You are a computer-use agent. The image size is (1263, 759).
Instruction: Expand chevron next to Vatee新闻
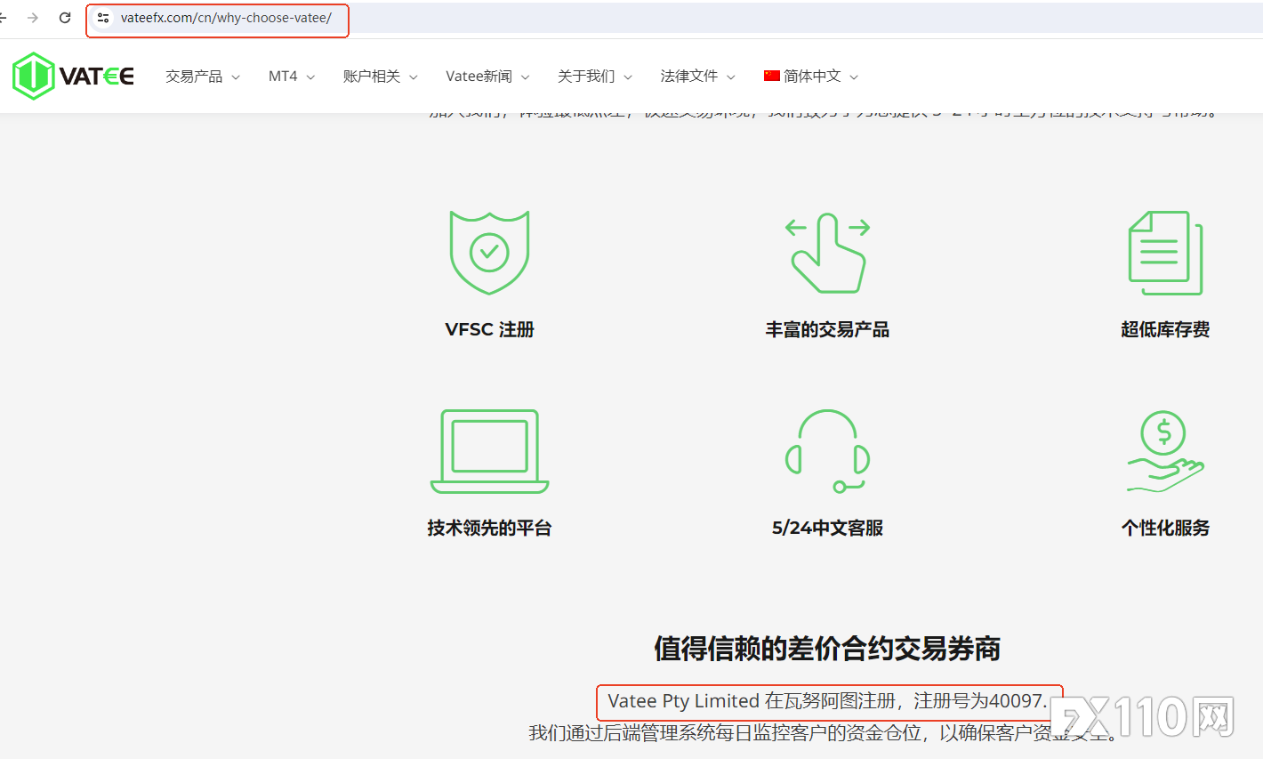click(x=525, y=77)
